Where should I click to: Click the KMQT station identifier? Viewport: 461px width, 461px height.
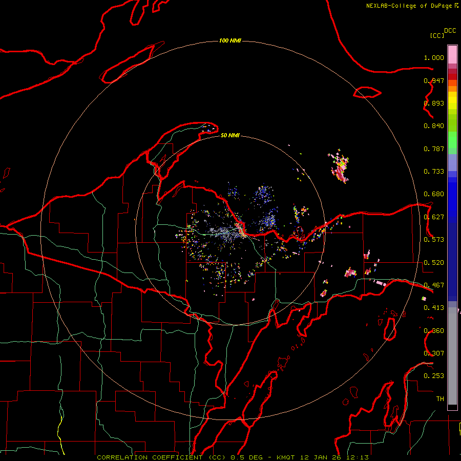click(285, 457)
